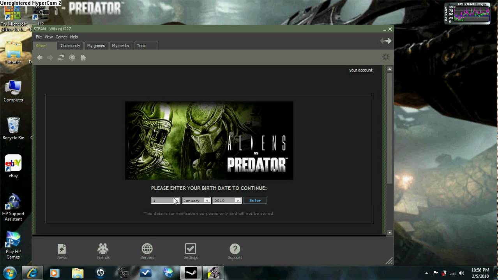Click the store page scrollbar thumb
The width and height of the screenshot is (498, 280).
coord(390,128)
